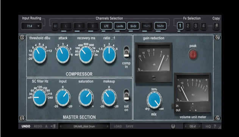Flip the comp in switch
Viewport: 239px width, 137px height.
click(x=127, y=52)
